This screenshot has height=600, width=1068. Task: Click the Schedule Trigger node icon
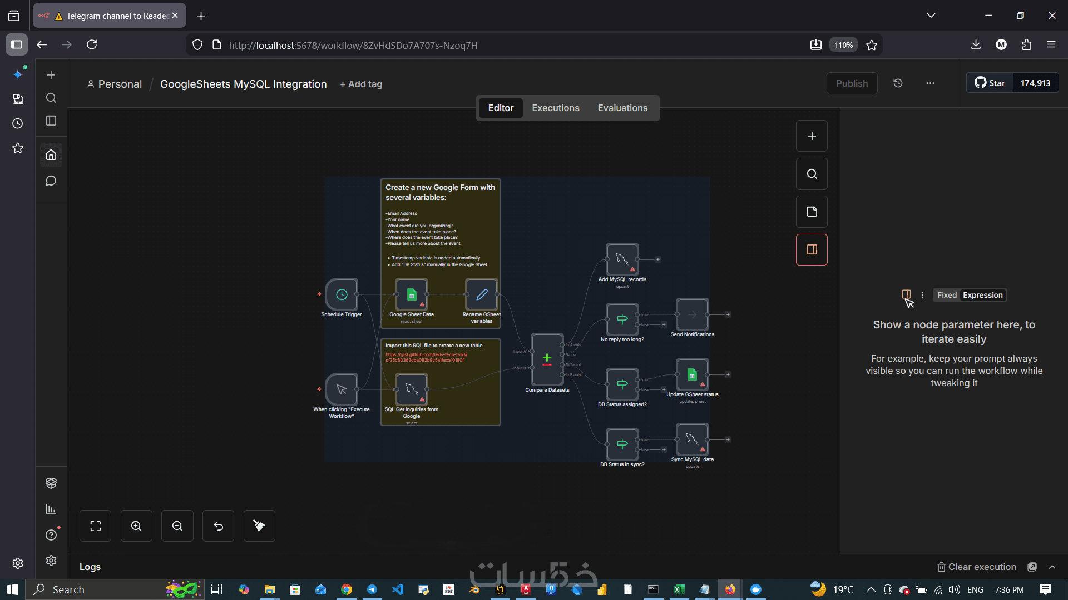pos(342,294)
